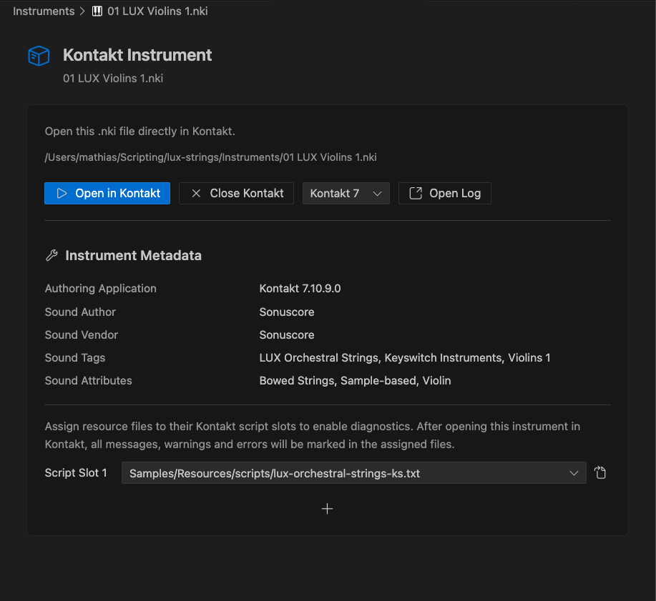Click the 'Open this .nki file directly' text

point(139,131)
